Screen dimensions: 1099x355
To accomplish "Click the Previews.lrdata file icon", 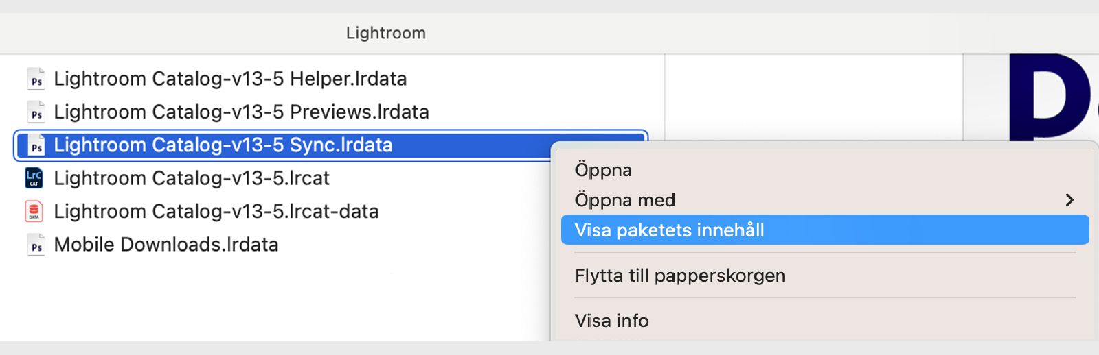I will point(36,112).
